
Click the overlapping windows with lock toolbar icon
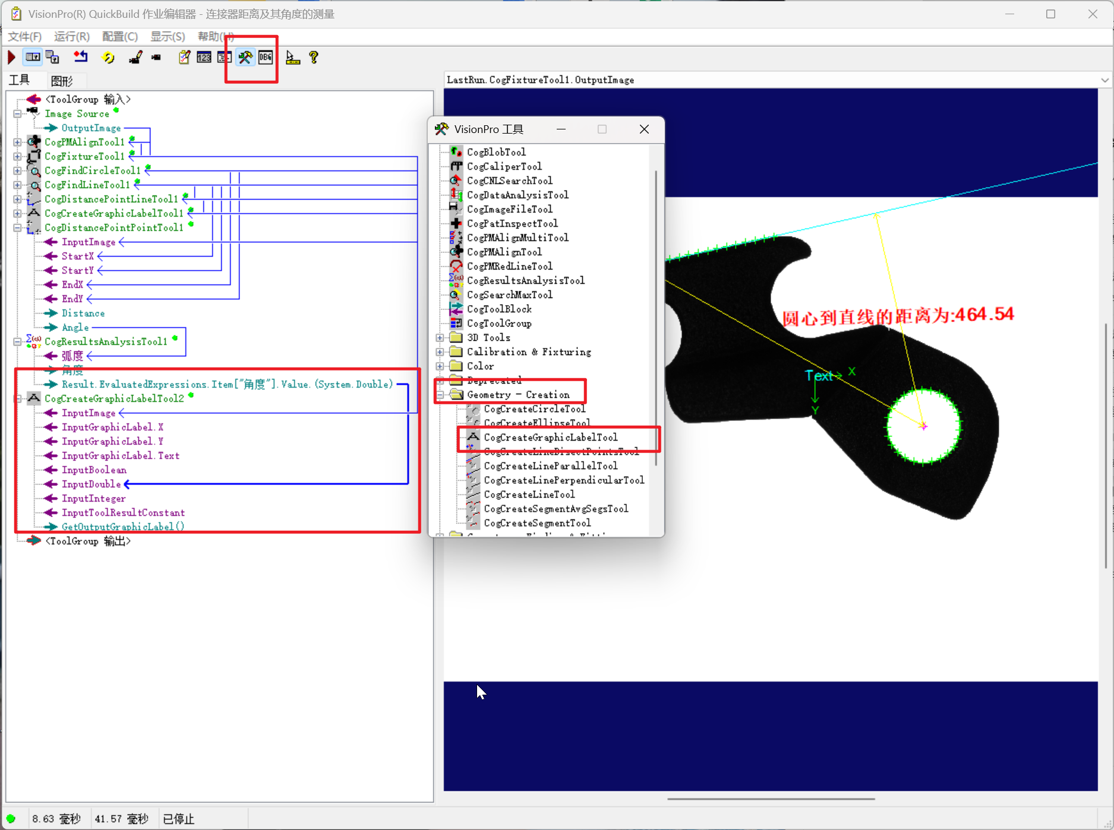pos(53,57)
